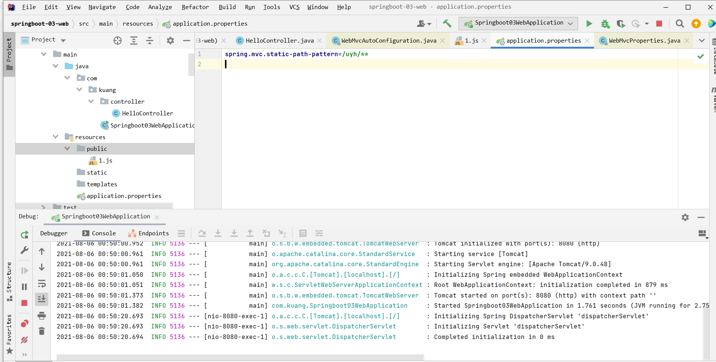This screenshot has height=362, width=716.
Task: Open the Springboot03WebApplication run configuration dropdown
Action: pyautogui.click(x=518, y=23)
